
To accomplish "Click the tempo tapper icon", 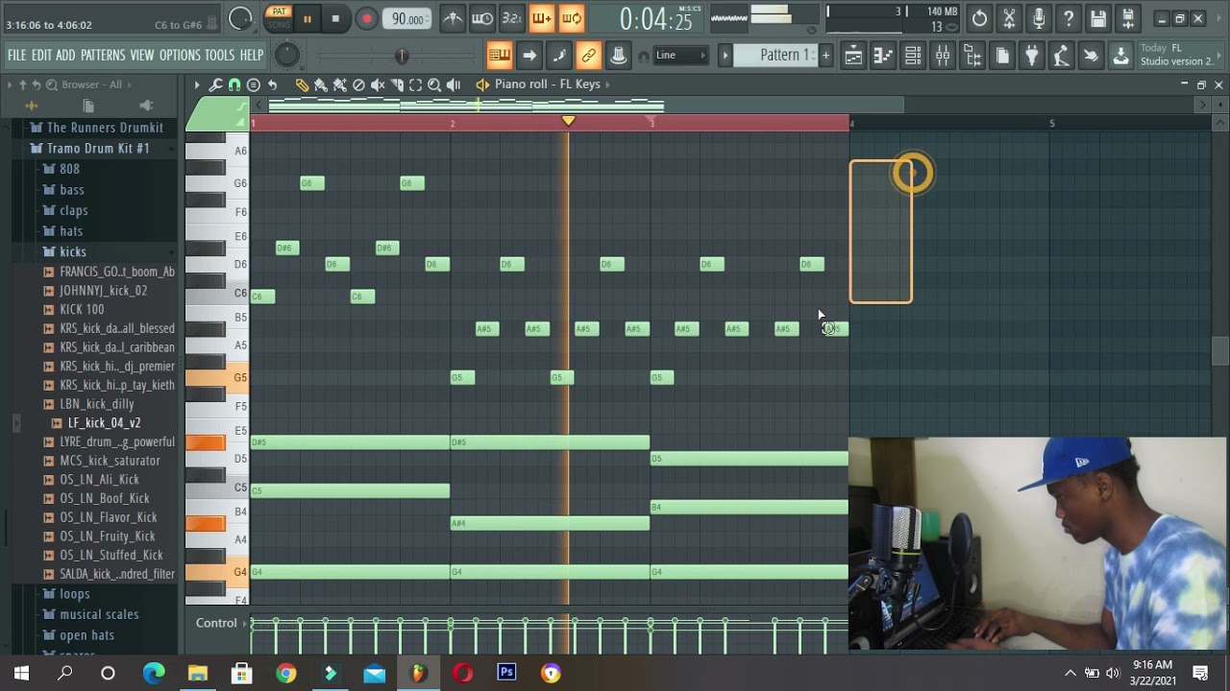I will 1061,56.
